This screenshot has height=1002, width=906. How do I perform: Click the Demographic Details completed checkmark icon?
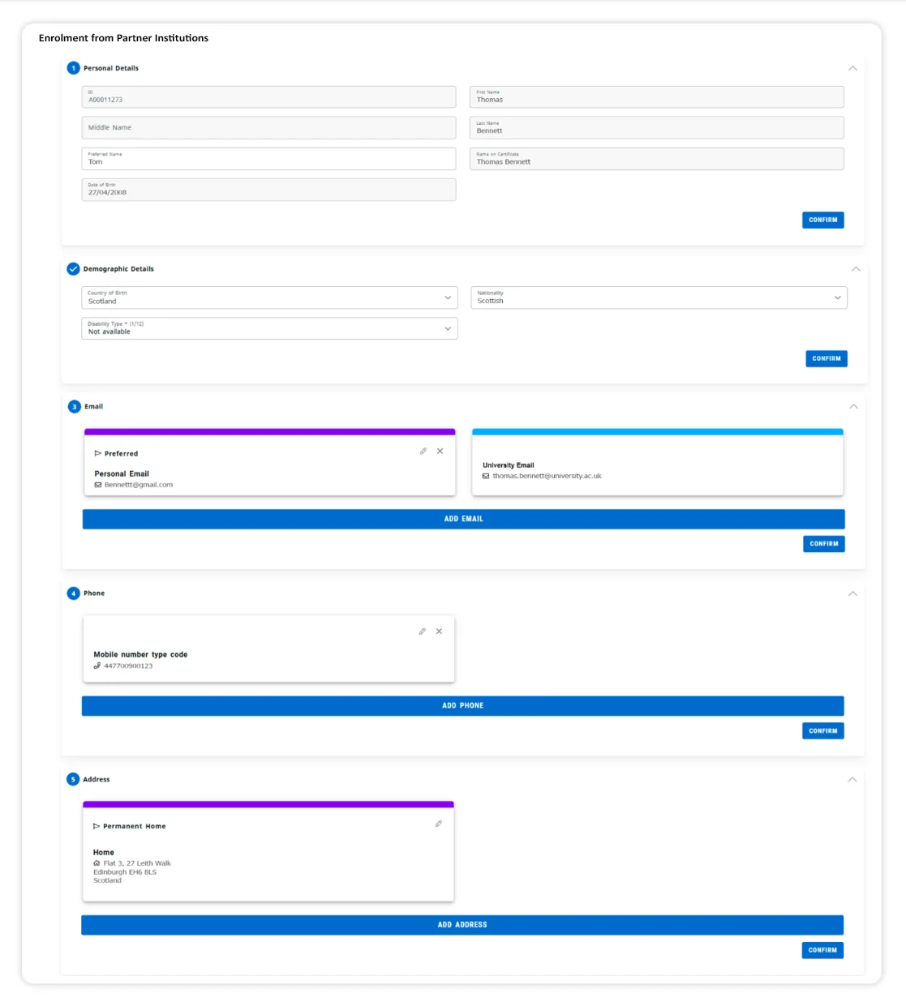(x=73, y=269)
